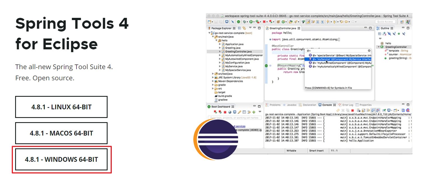Click the globe browser icon in Boot Dashboard
439x186 pixels.
coord(230,112)
